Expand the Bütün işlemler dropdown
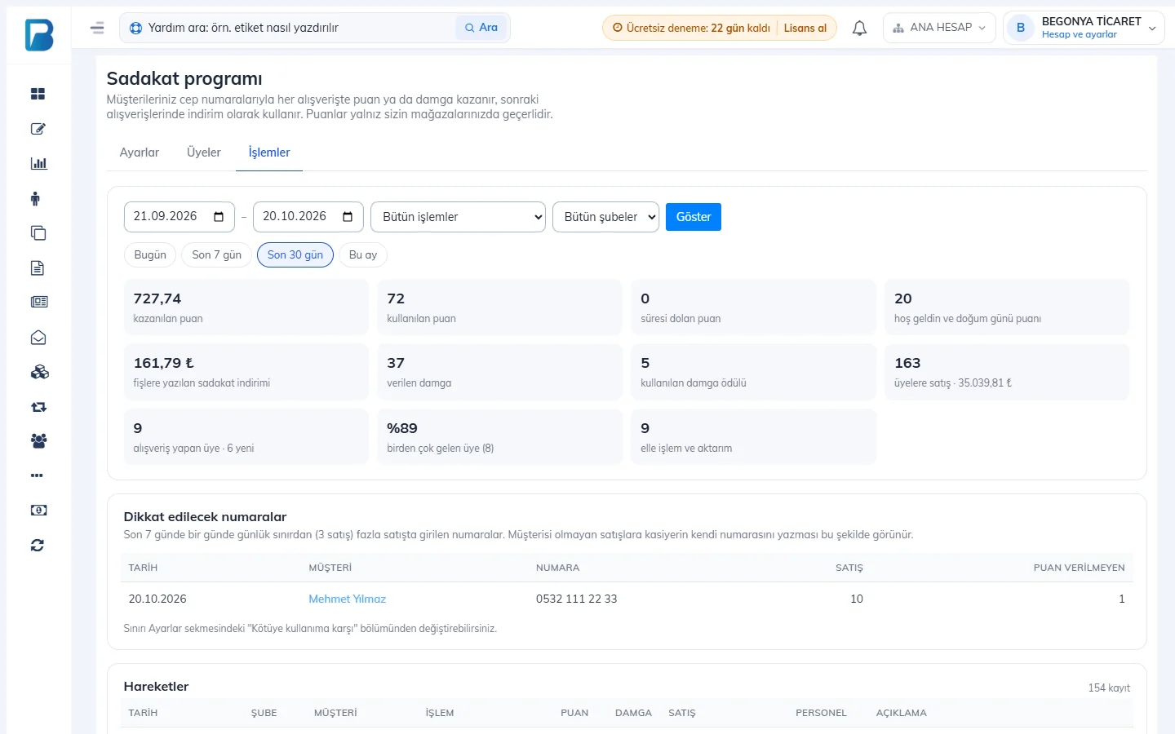 tap(458, 217)
